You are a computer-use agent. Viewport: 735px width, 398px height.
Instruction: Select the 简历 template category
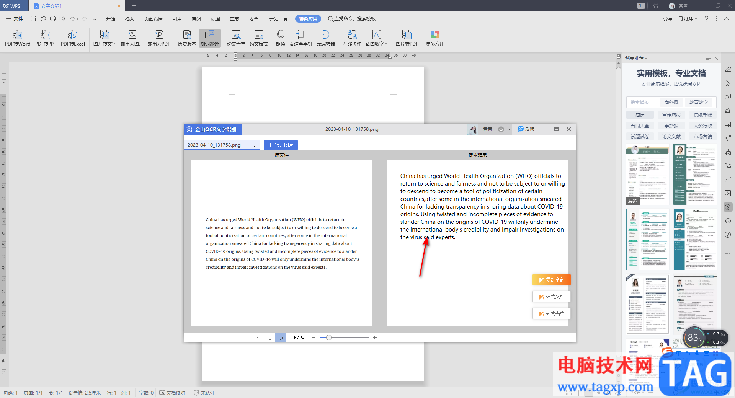(640, 115)
